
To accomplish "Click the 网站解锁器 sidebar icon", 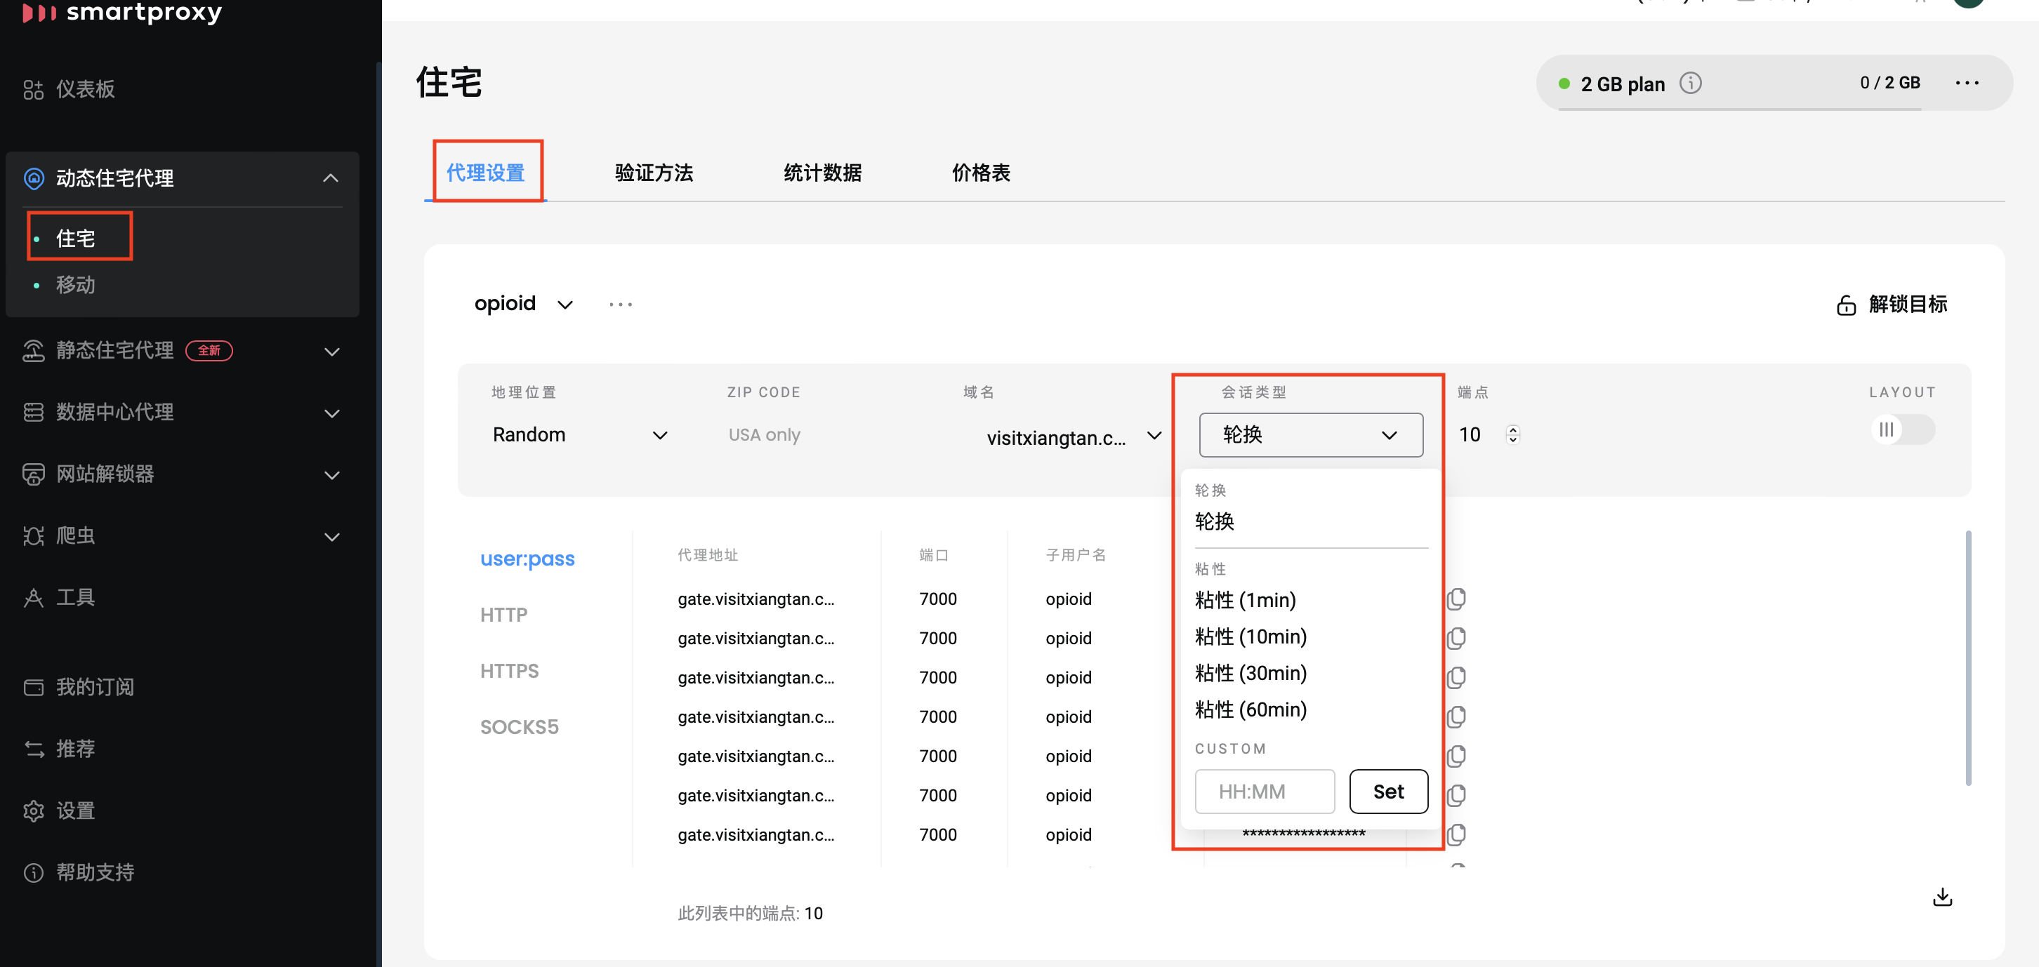I will (x=33, y=474).
